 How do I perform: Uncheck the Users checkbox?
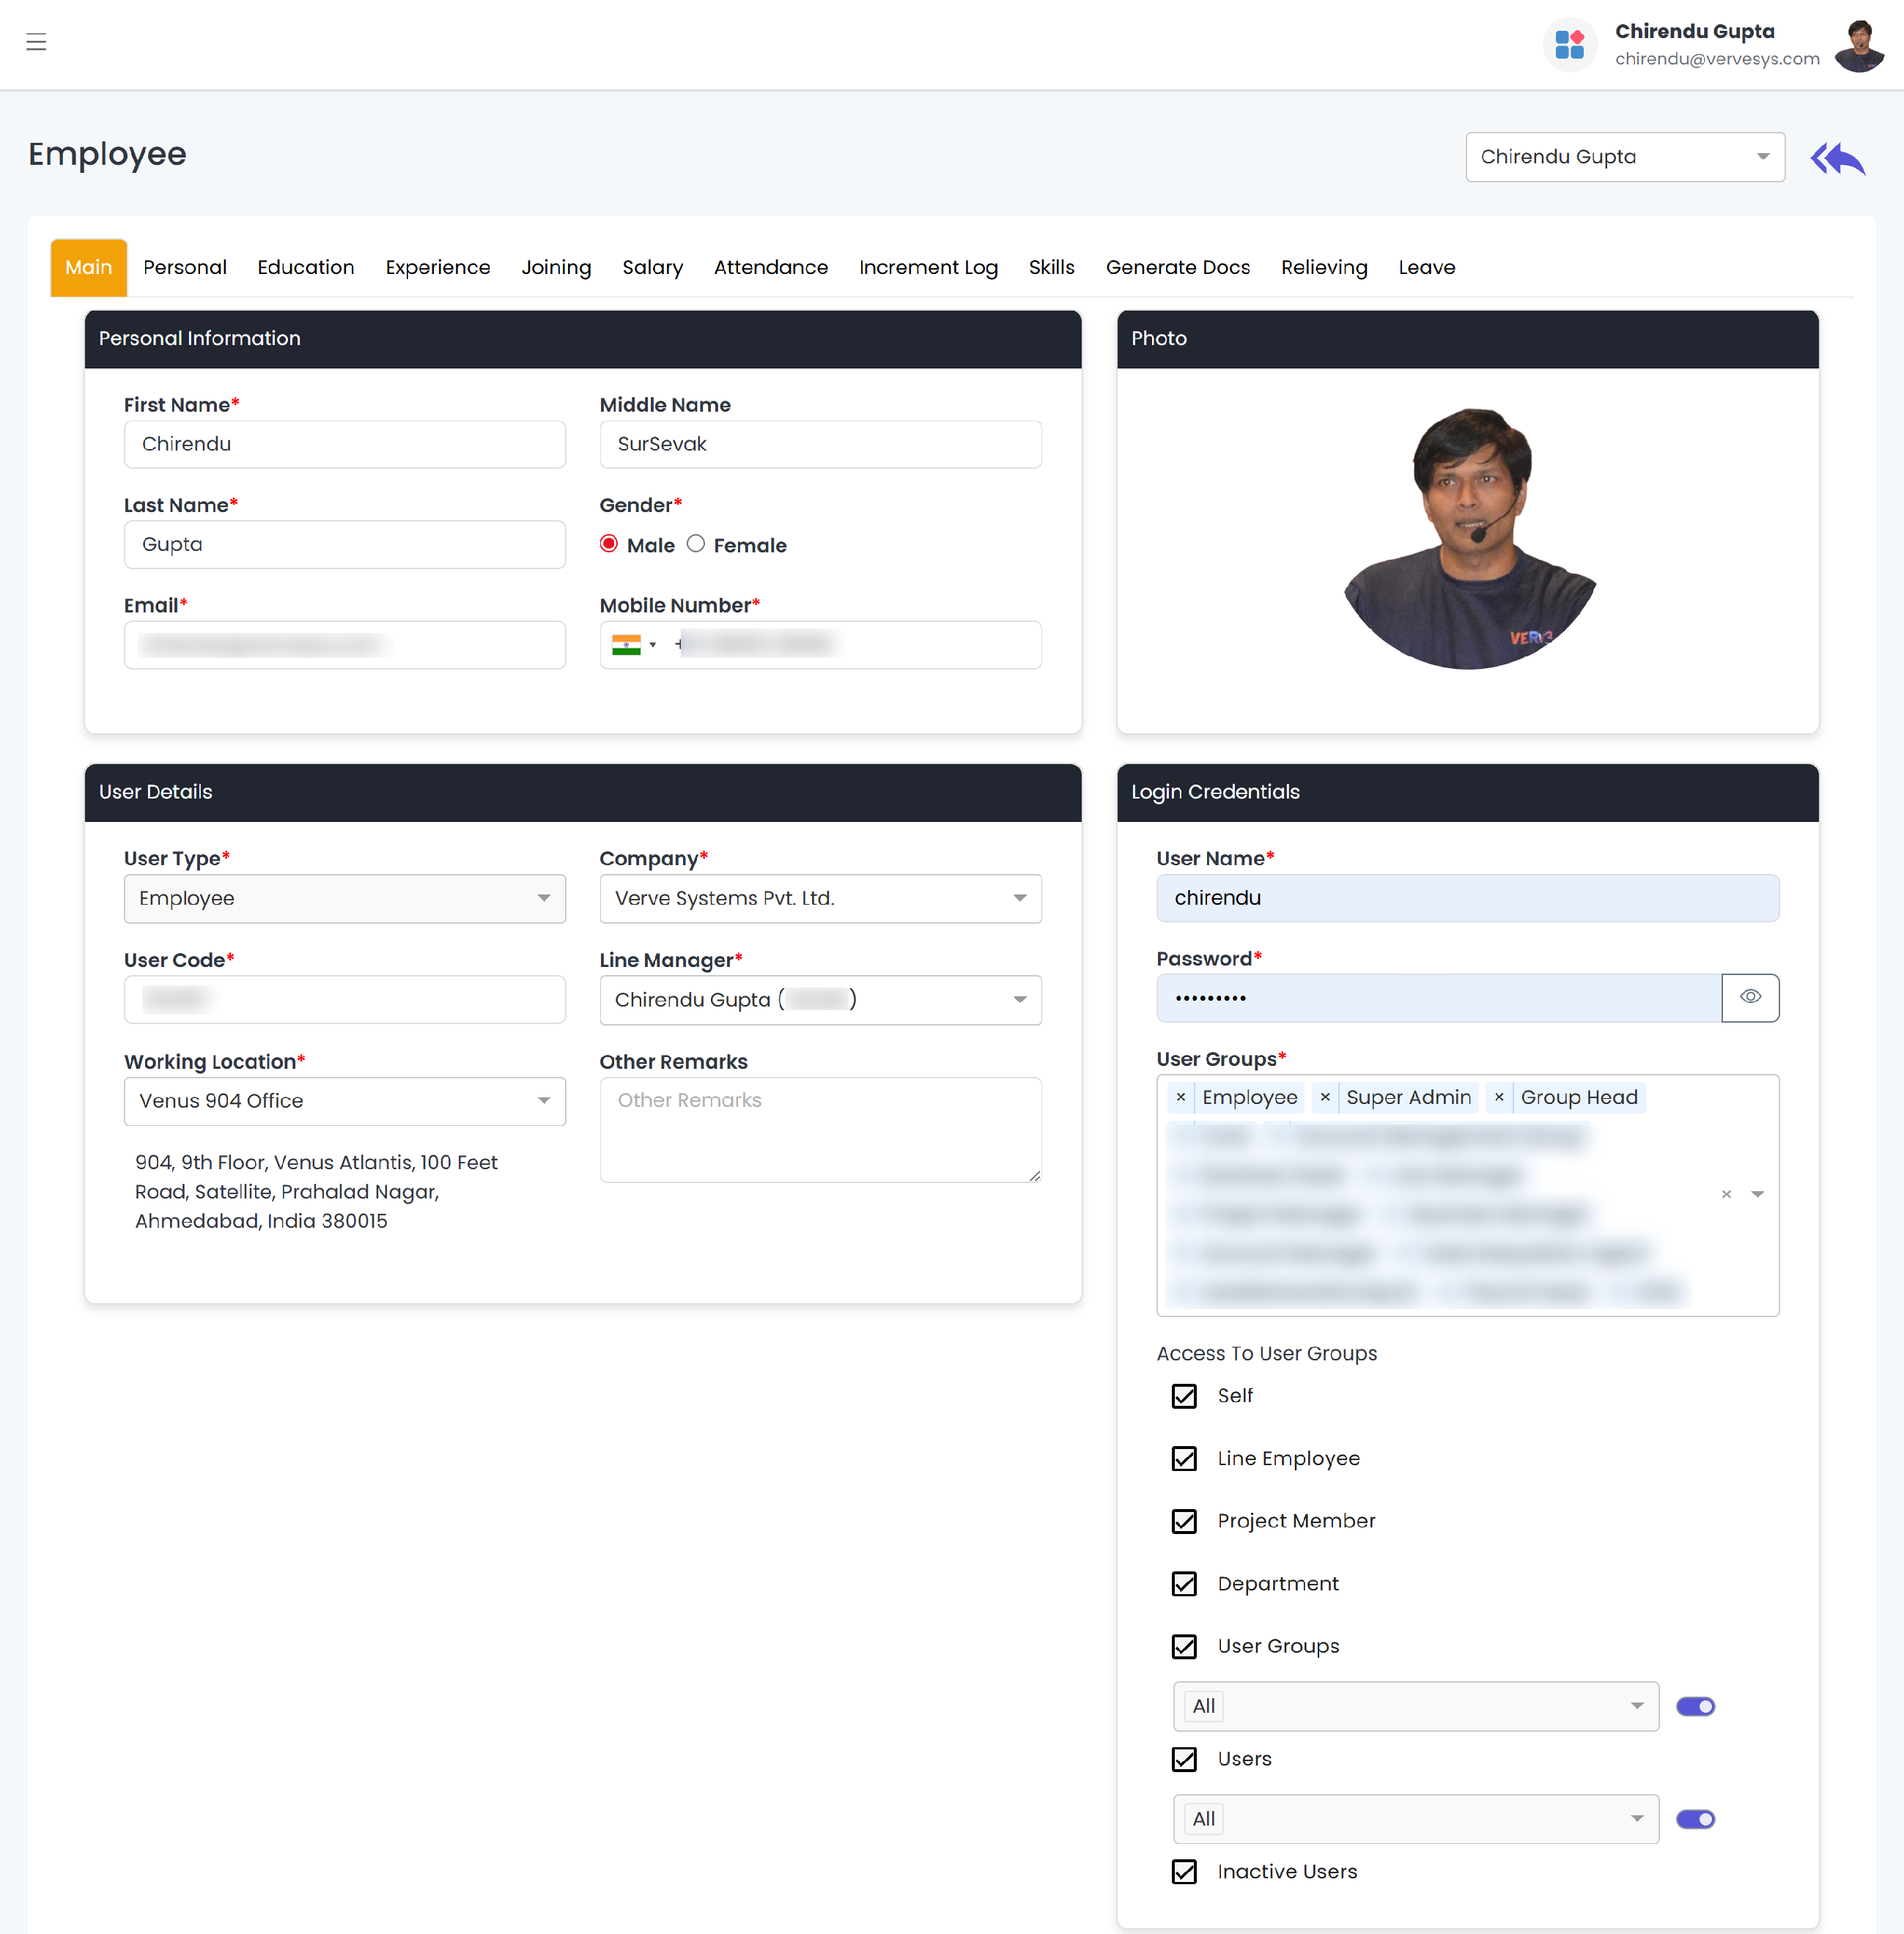pos(1184,1759)
